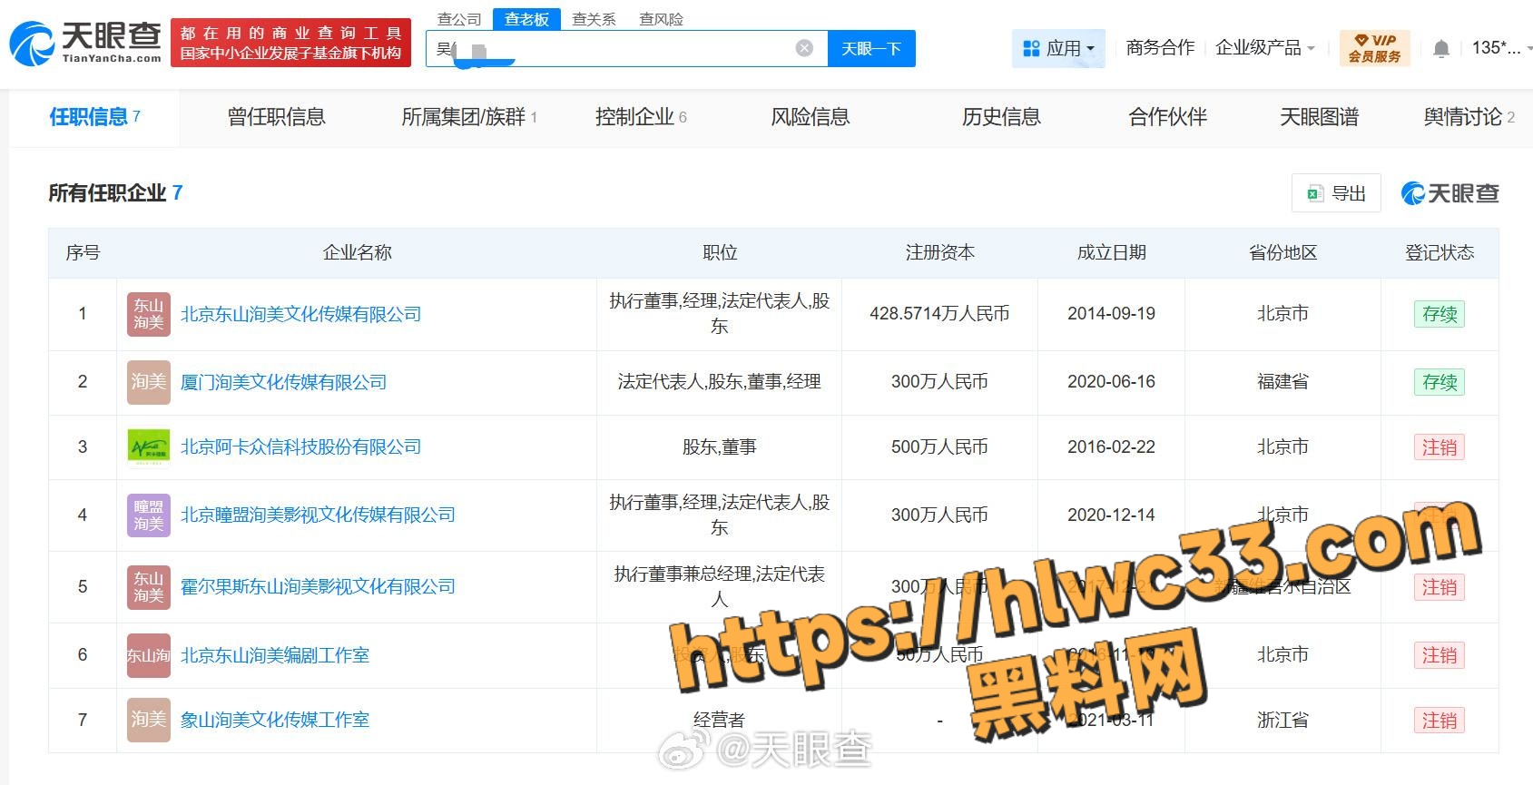This screenshot has width=1533, height=785.
Task: Click the 天眼一下 search button
Action: [x=871, y=48]
